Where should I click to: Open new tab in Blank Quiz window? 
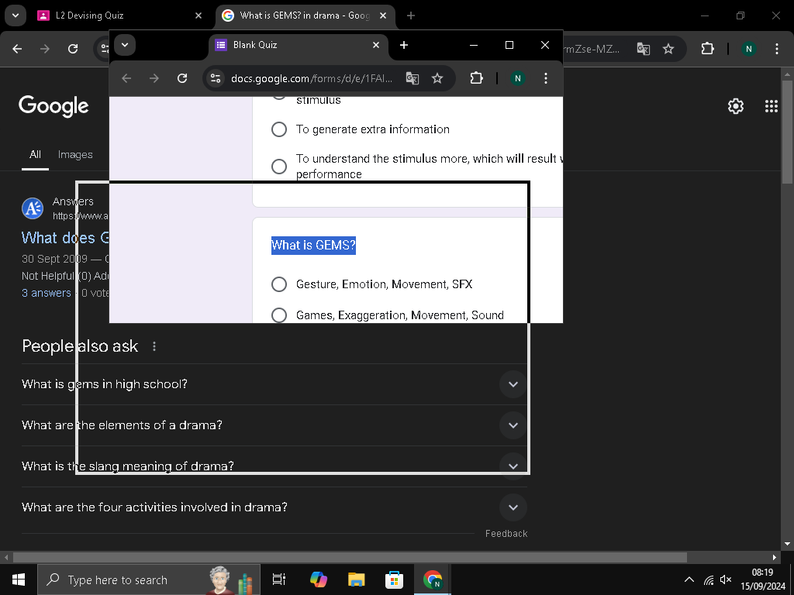[x=403, y=45]
